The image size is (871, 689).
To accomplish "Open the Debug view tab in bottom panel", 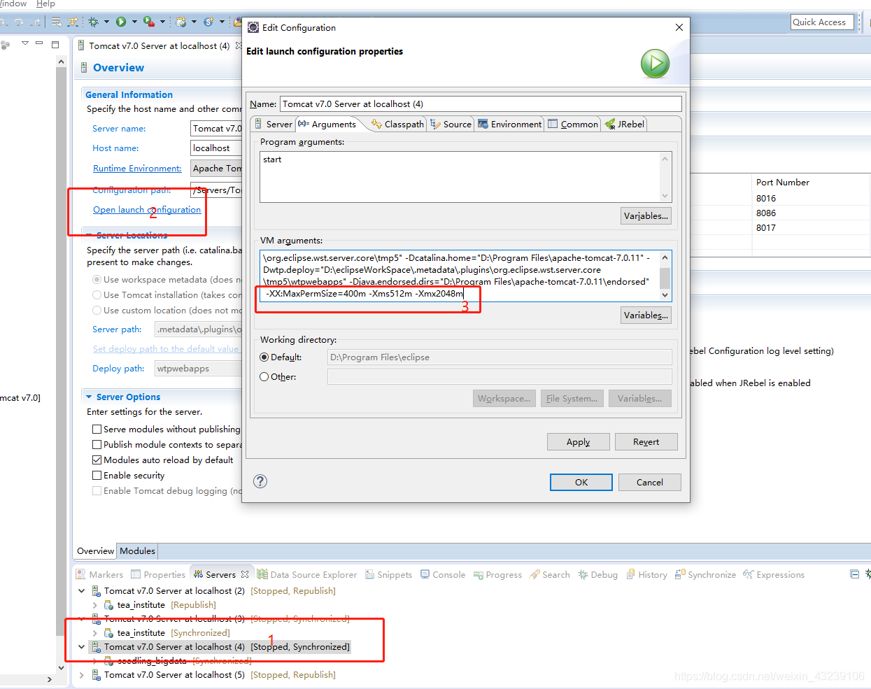I will [x=597, y=575].
